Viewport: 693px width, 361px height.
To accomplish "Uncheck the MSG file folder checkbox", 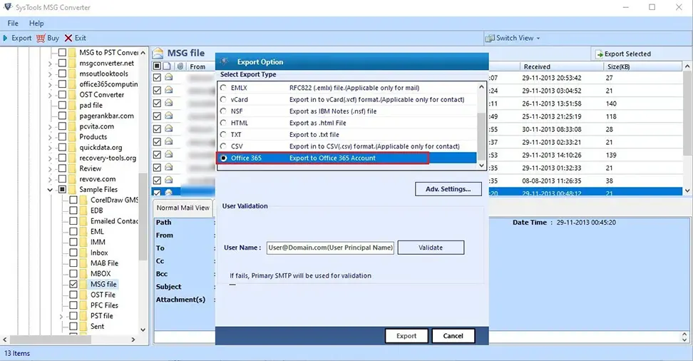I will point(73,285).
